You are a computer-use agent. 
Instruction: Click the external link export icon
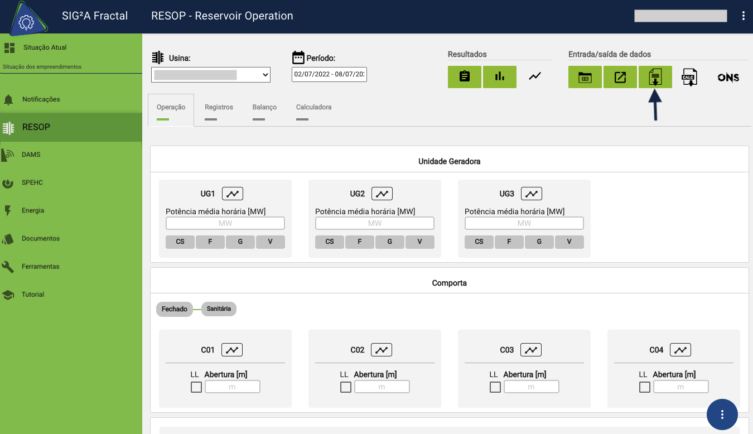click(620, 77)
